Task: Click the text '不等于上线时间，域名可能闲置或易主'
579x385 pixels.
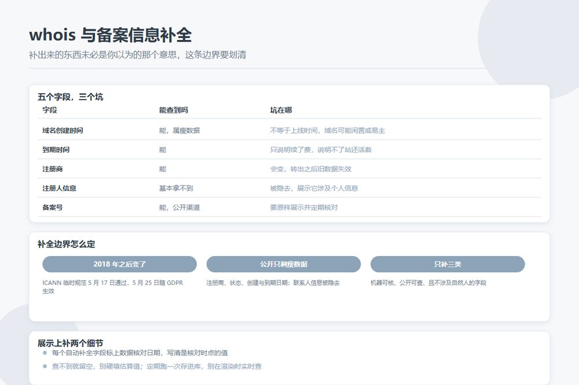Action: pos(328,131)
